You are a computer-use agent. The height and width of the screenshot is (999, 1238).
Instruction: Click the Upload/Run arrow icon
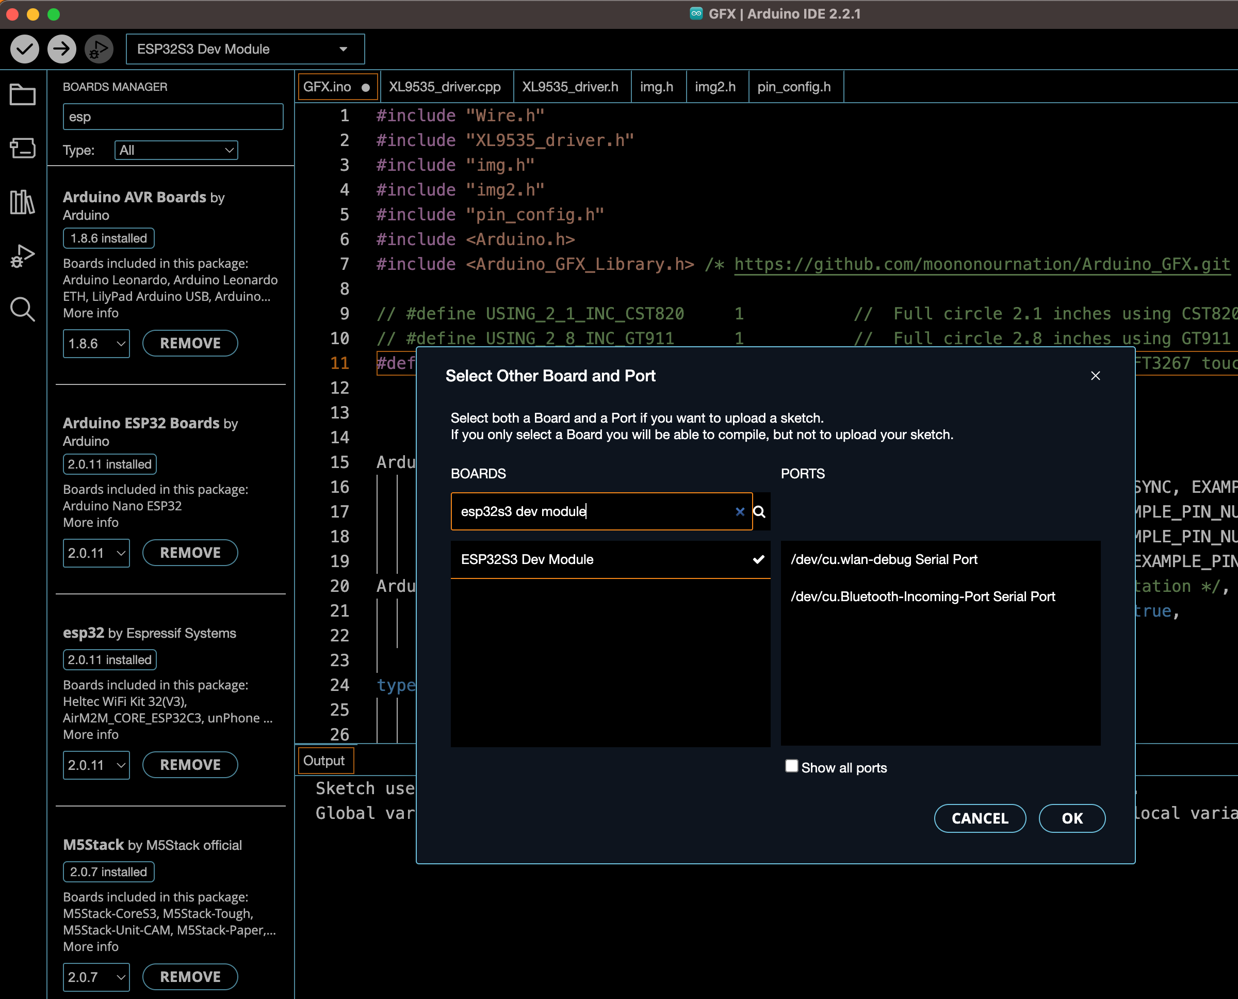pyautogui.click(x=62, y=49)
